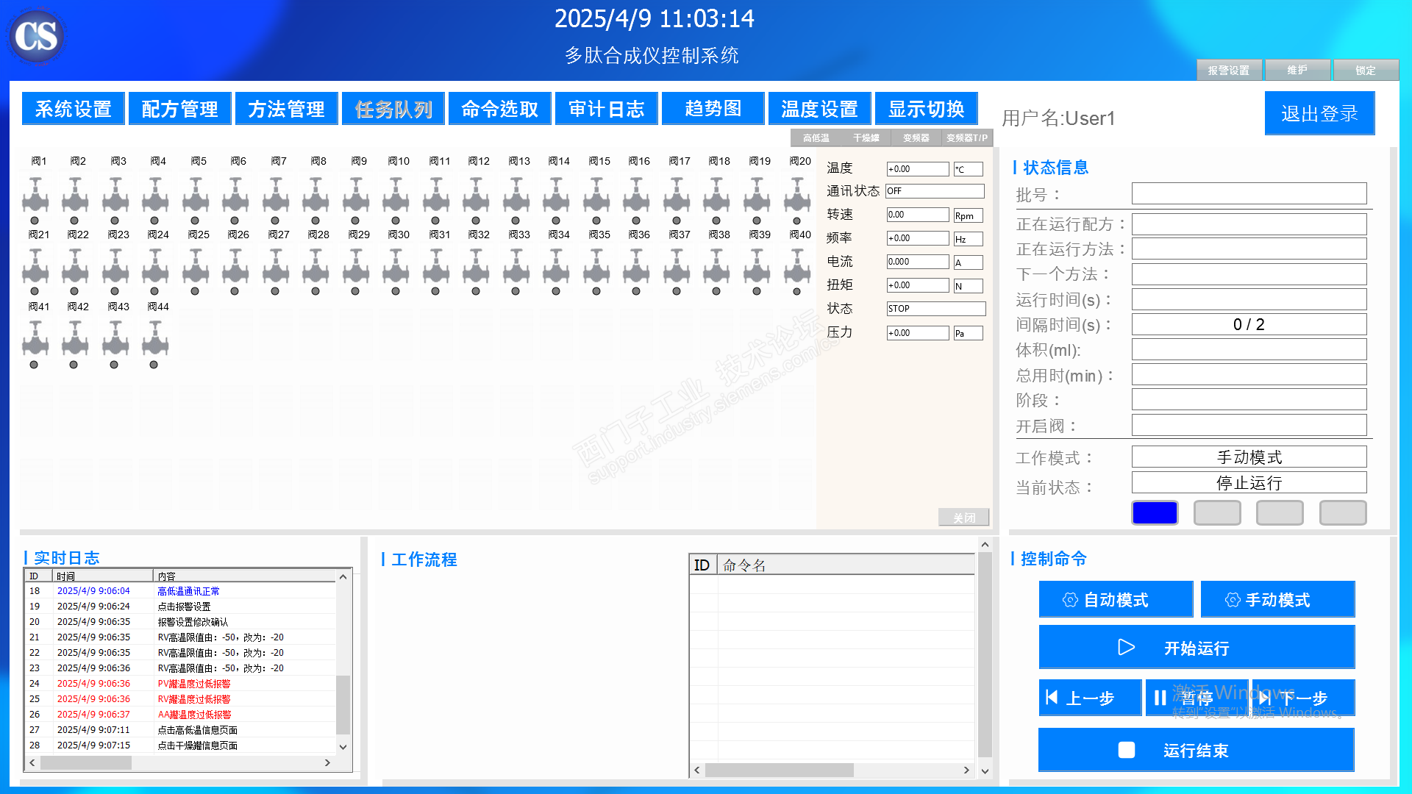
Task: Click the valve 1 icon
Action: pyautogui.click(x=35, y=197)
